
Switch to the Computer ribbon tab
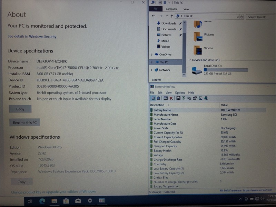click(171, 9)
